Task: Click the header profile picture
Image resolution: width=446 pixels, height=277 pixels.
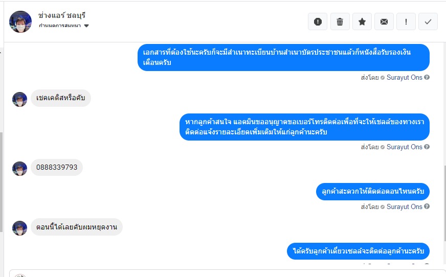Action: click(20, 21)
